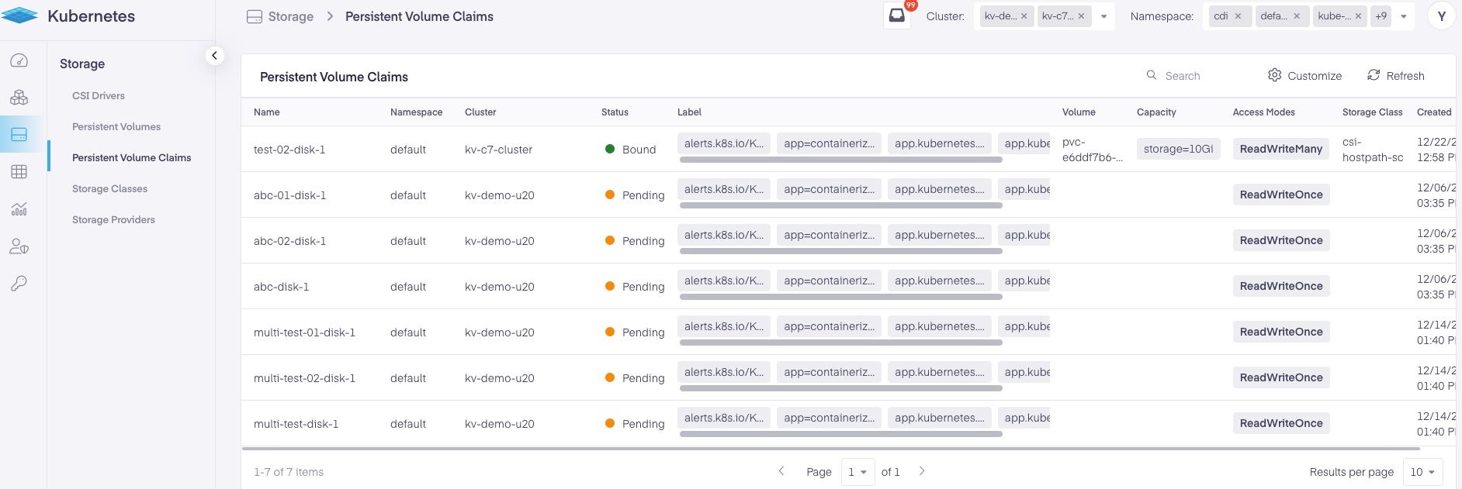The width and height of the screenshot is (1462, 489).
Task: Sort by Name column header
Action: click(267, 112)
